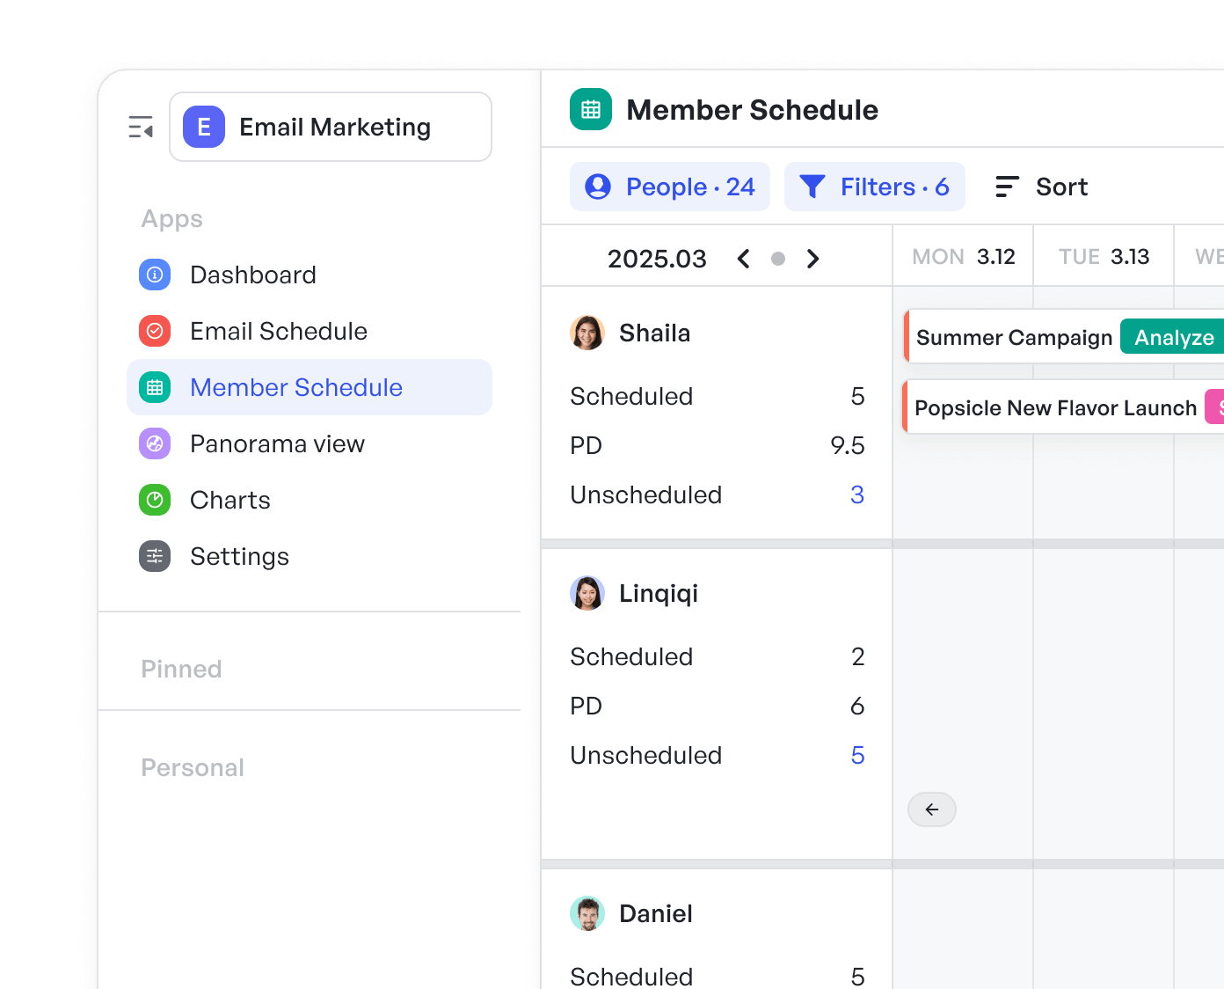The height and width of the screenshot is (989, 1224).
Task: Click the purple E workspace icon
Action: [x=204, y=127]
